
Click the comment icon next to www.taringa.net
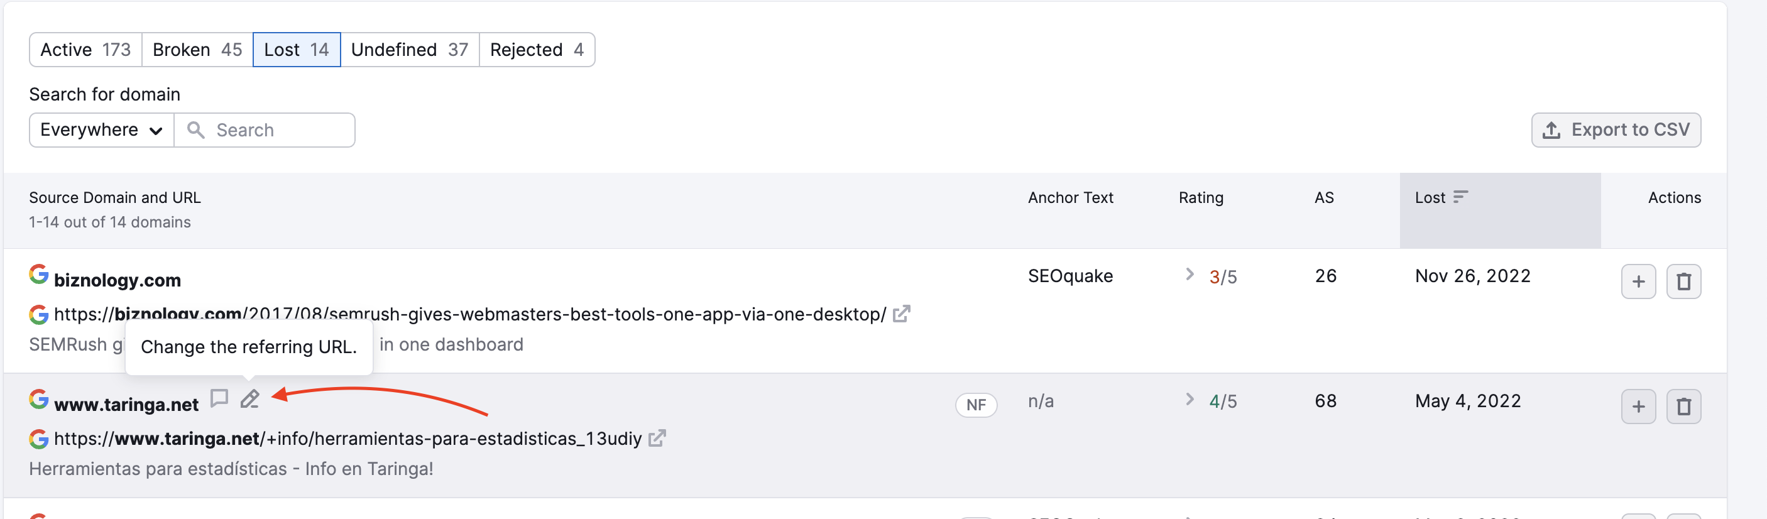pyautogui.click(x=219, y=398)
